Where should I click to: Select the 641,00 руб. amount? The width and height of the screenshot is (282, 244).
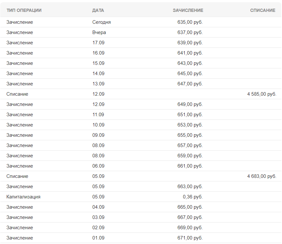click(190, 53)
